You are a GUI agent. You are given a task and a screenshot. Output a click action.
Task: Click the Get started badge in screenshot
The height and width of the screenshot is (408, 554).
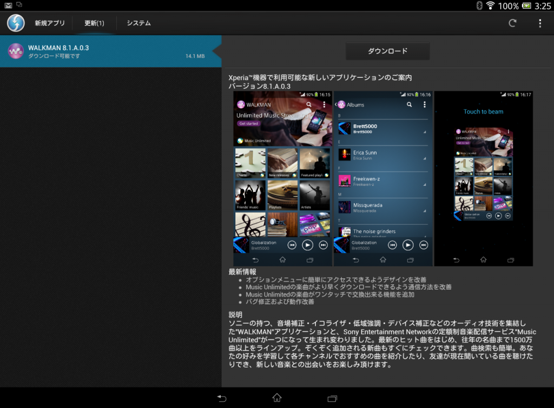click(248, 124)
